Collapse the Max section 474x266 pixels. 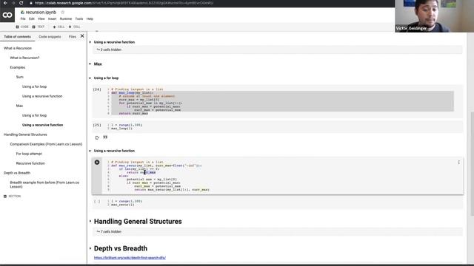pos(90,64)
